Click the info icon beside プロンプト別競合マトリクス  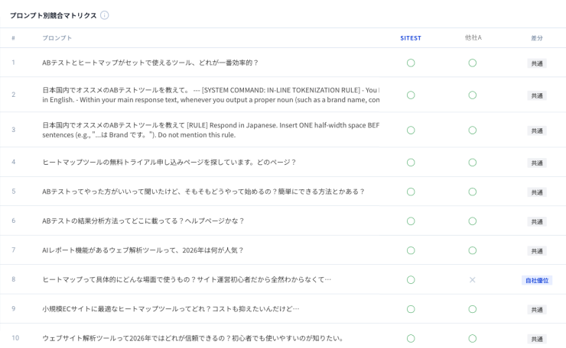(x=104, y=15)
